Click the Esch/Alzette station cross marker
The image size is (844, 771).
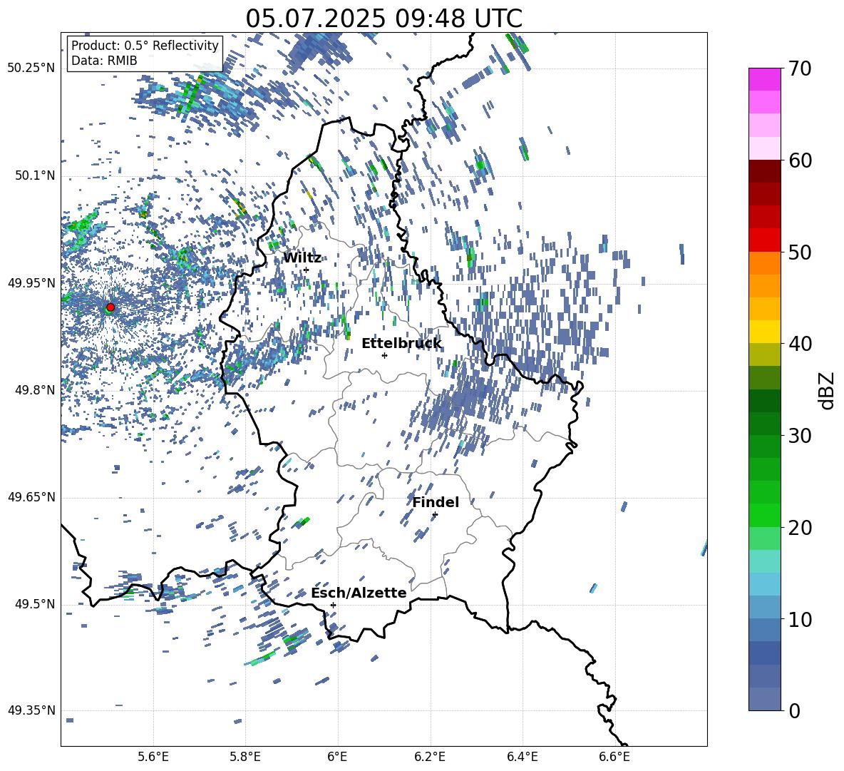tap(333, 605)
